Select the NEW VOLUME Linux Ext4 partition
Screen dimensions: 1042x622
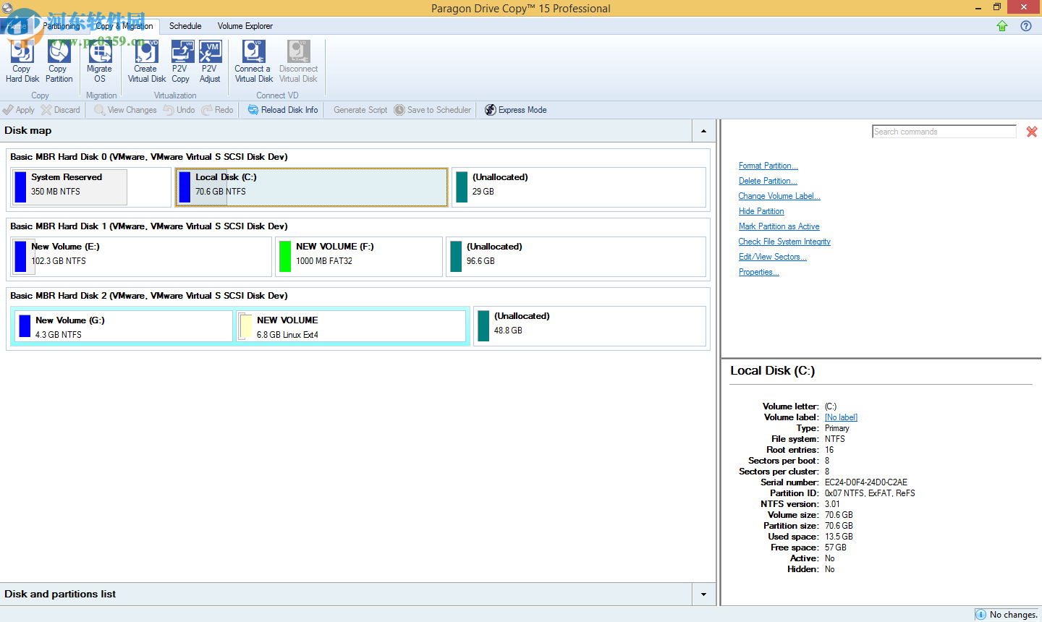[x=351, y=326]
